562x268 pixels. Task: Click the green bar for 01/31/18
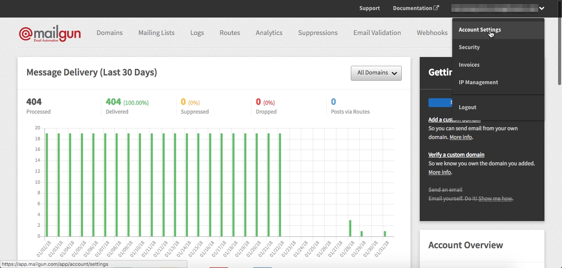[385, 234]
